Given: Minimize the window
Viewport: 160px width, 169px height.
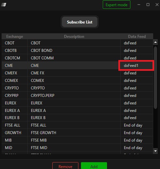Looking at the screenshot, I should click(139, 5).
